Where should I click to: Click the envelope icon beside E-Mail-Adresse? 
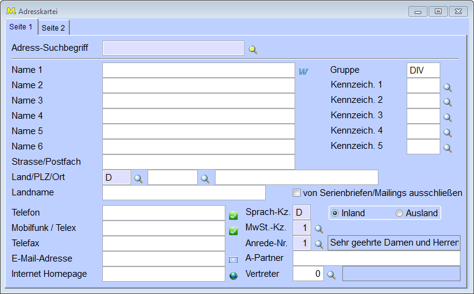pos(233,260)
